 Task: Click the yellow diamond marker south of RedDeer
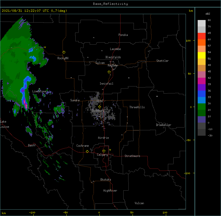(x=109, y=72)
